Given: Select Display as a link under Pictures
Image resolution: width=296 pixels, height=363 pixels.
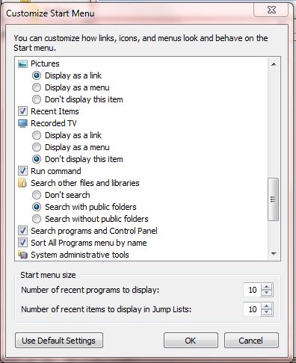Looking at the screenshot, I should (37, 75).
